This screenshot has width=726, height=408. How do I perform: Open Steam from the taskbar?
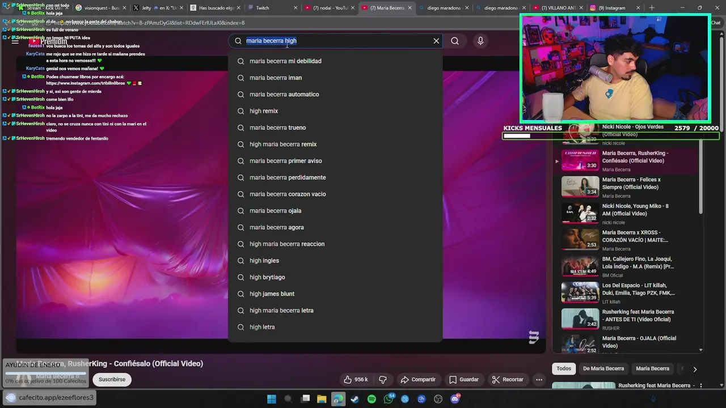pos(355,399)
